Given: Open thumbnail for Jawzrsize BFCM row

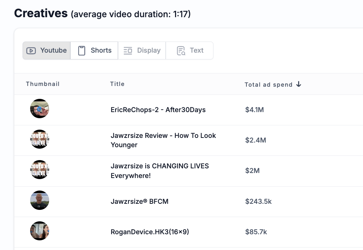Looking at the screenshot, I should pyautogui.click(x=39, y=200).
